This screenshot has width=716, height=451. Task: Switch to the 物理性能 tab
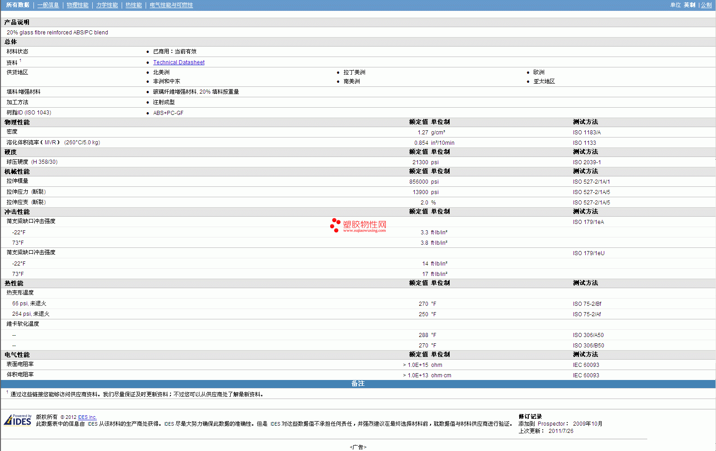click(x=77, y=5)
